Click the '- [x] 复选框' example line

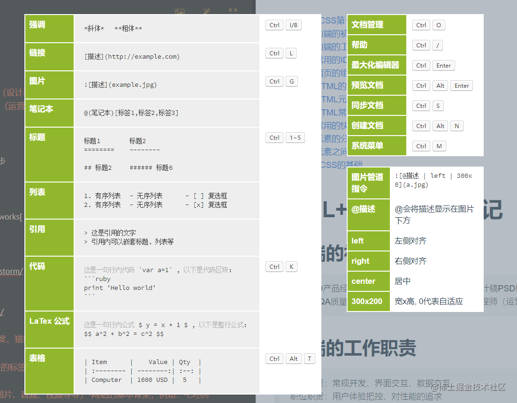pos(206,205)
